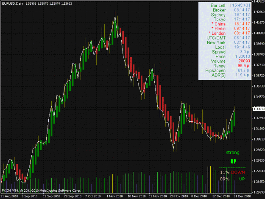The height and width of the screenshot is (199, 265).
Task: Click the 1.39690 price axis label
Action: pyautogui.click(x=259, y=44)
